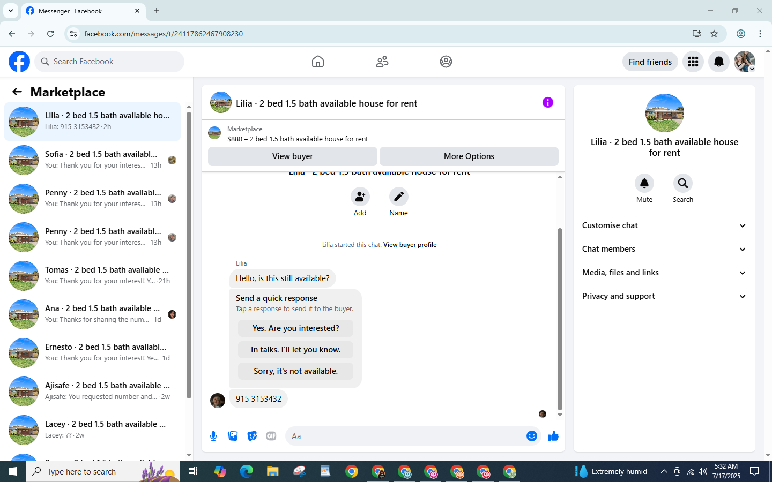Open Windows Start menu
The height and width of the screenshot is (482, 772).
pos(13,471)
